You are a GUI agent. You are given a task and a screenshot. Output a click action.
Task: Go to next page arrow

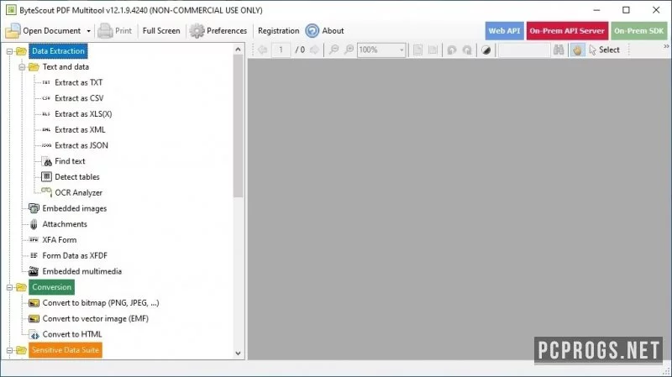pyautogui.click(x=314, y=50)
